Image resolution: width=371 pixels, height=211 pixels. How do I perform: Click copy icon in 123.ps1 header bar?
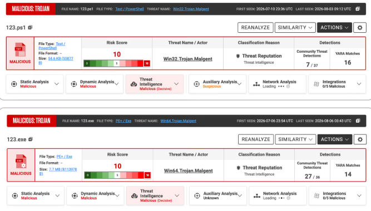pyautogui.click(x=358, y=9)
